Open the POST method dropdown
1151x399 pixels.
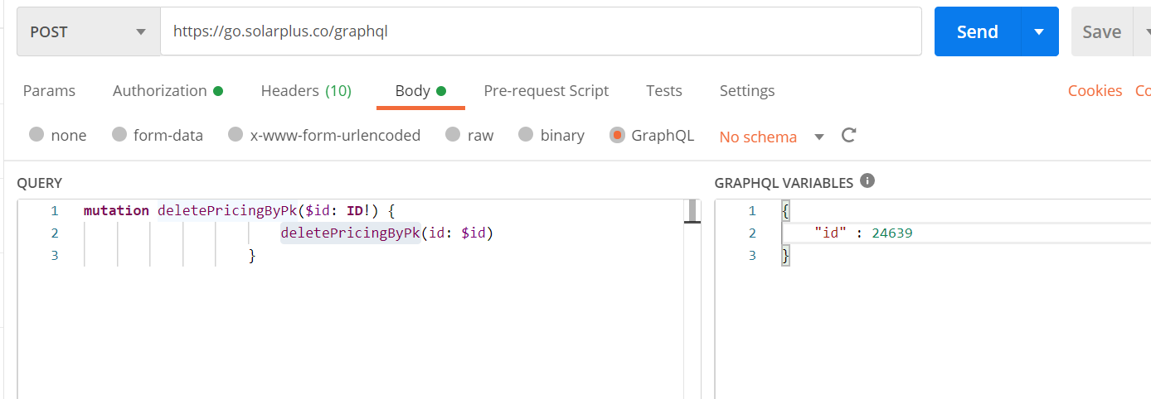[88, 32]
